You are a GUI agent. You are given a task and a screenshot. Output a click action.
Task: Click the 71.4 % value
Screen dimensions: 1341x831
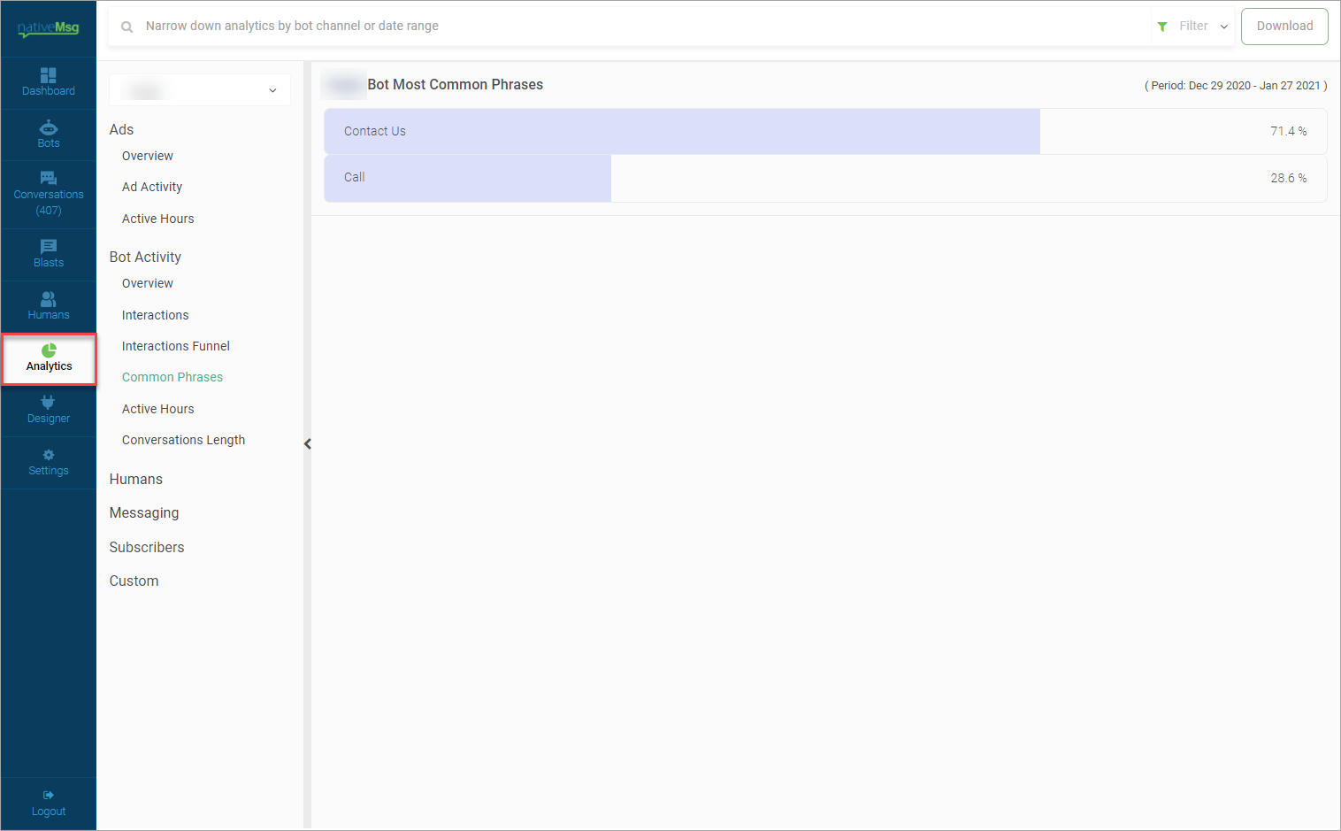point(1289,131)
